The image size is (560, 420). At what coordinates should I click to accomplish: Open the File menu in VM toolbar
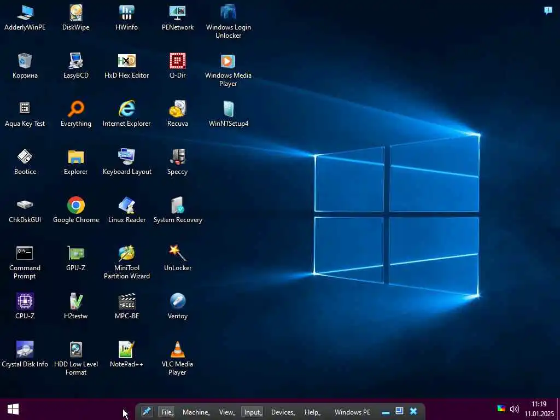click(x=167, y=412)
